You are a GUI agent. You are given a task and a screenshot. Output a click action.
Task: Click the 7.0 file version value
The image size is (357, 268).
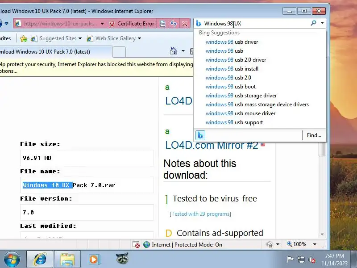(x=28, y=213)
